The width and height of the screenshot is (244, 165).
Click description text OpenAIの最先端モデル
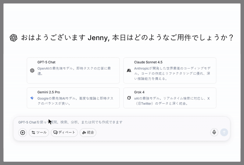[x=74, y=71]
